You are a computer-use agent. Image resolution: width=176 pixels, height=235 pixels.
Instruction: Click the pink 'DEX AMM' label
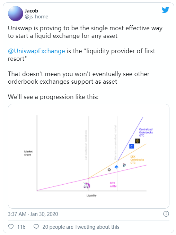[113, 185]
